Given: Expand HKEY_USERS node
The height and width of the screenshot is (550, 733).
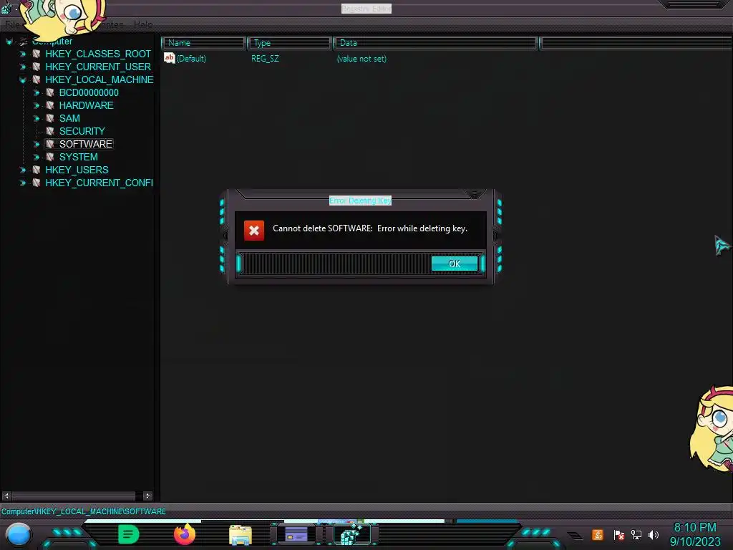Looking at the screenshot, I should point(22,170).
